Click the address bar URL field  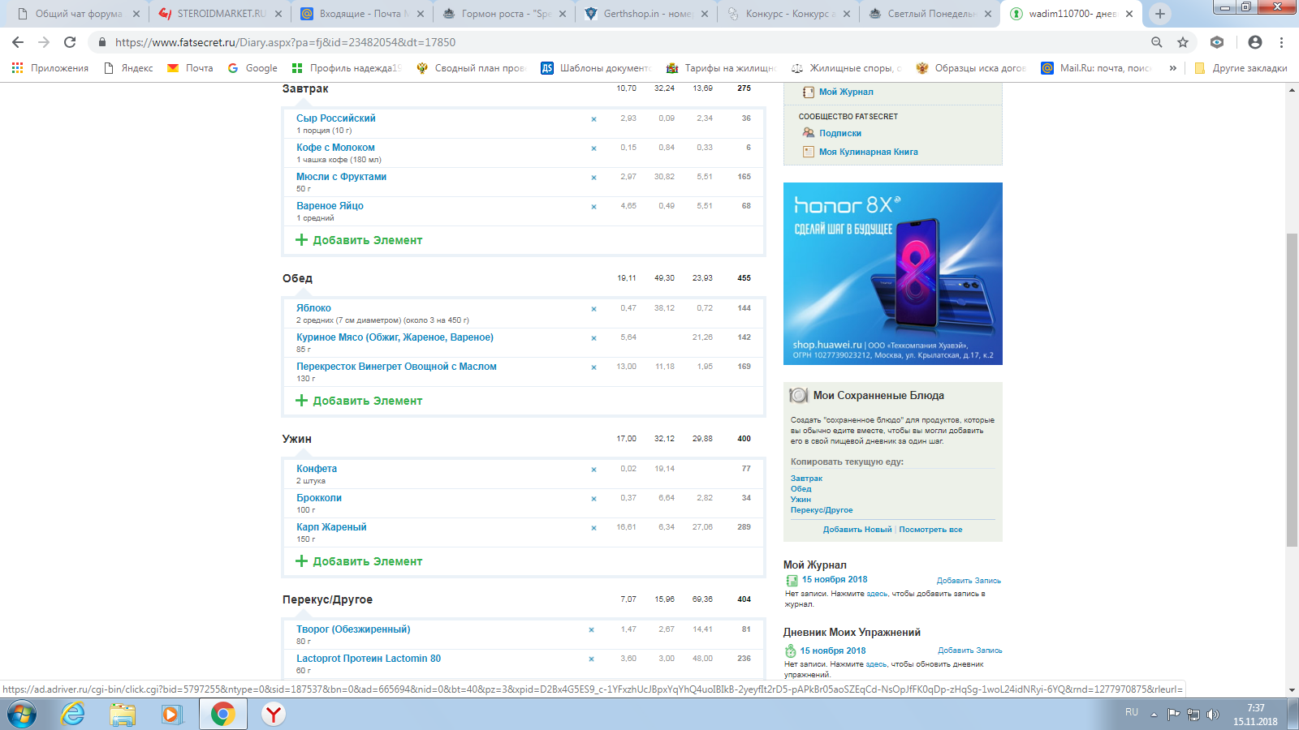tap(568, 42)
